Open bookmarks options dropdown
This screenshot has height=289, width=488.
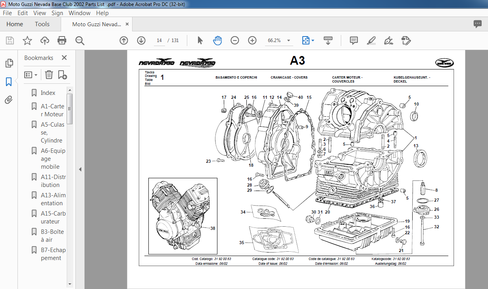coord(31,74)
